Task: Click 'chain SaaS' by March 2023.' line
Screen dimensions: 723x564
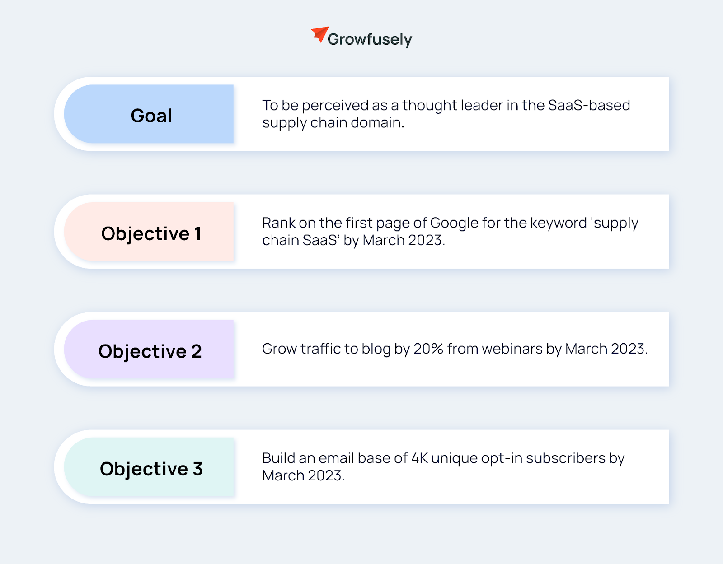Action: [x=353, y=241]
